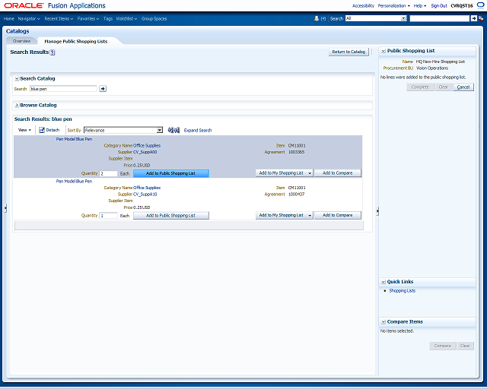Image resolution: width=487 pixels, height=389 pixels.
Task: Collapse the Search Catalog section
Action: click(x=17, y=79)
